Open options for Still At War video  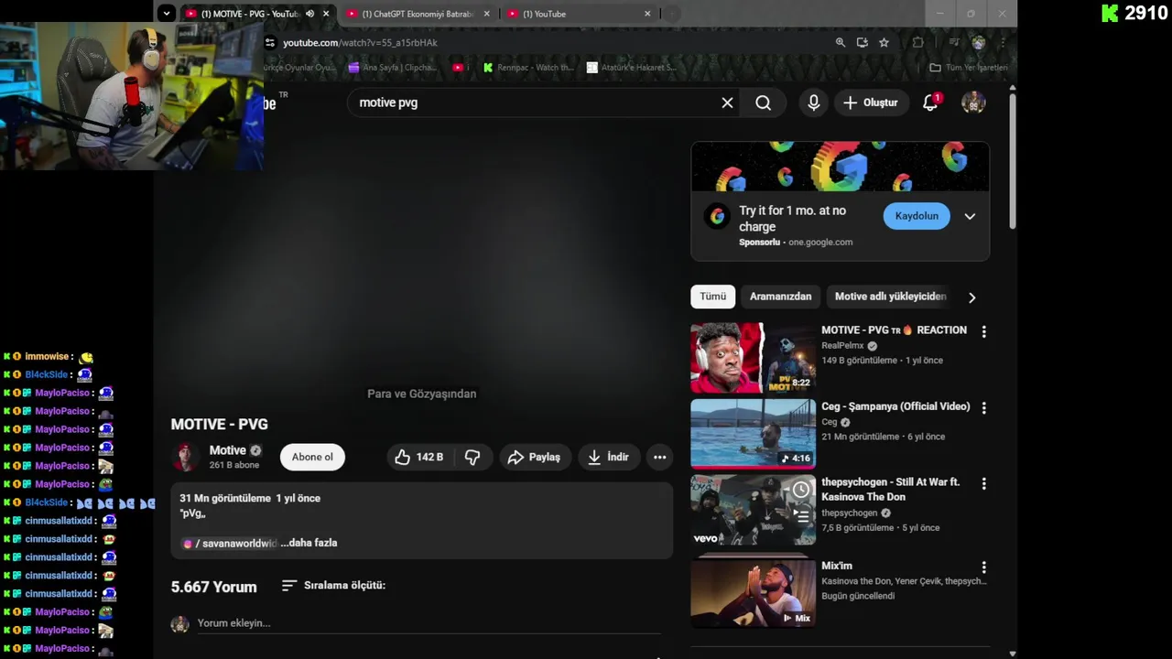pyautogui.click(x=983, y=483)
